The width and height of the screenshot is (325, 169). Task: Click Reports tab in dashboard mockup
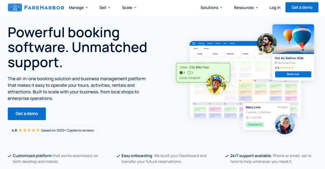218,44
